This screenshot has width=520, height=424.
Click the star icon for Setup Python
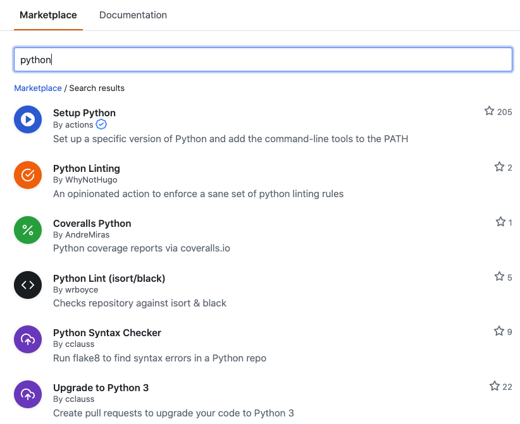(x=489, y=111)
